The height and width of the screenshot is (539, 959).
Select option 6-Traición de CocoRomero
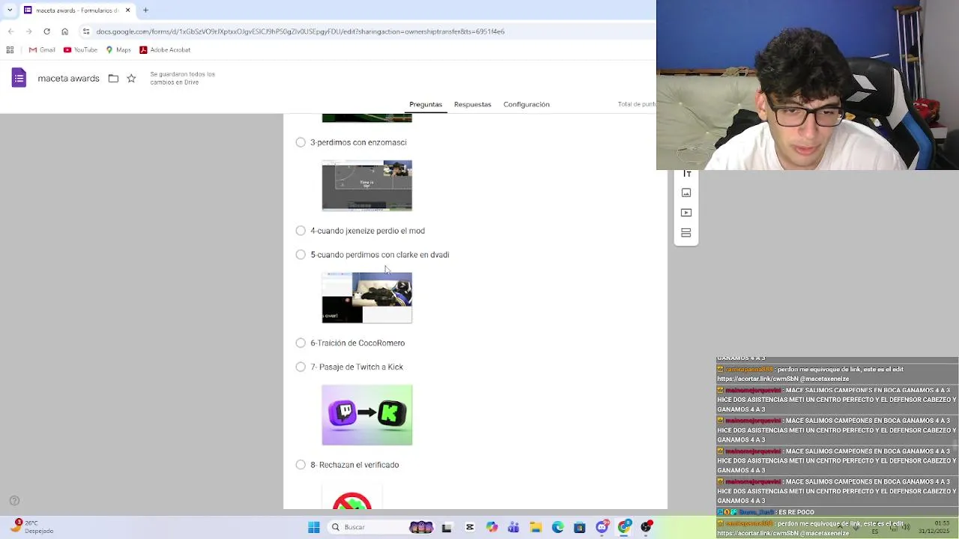300,343
